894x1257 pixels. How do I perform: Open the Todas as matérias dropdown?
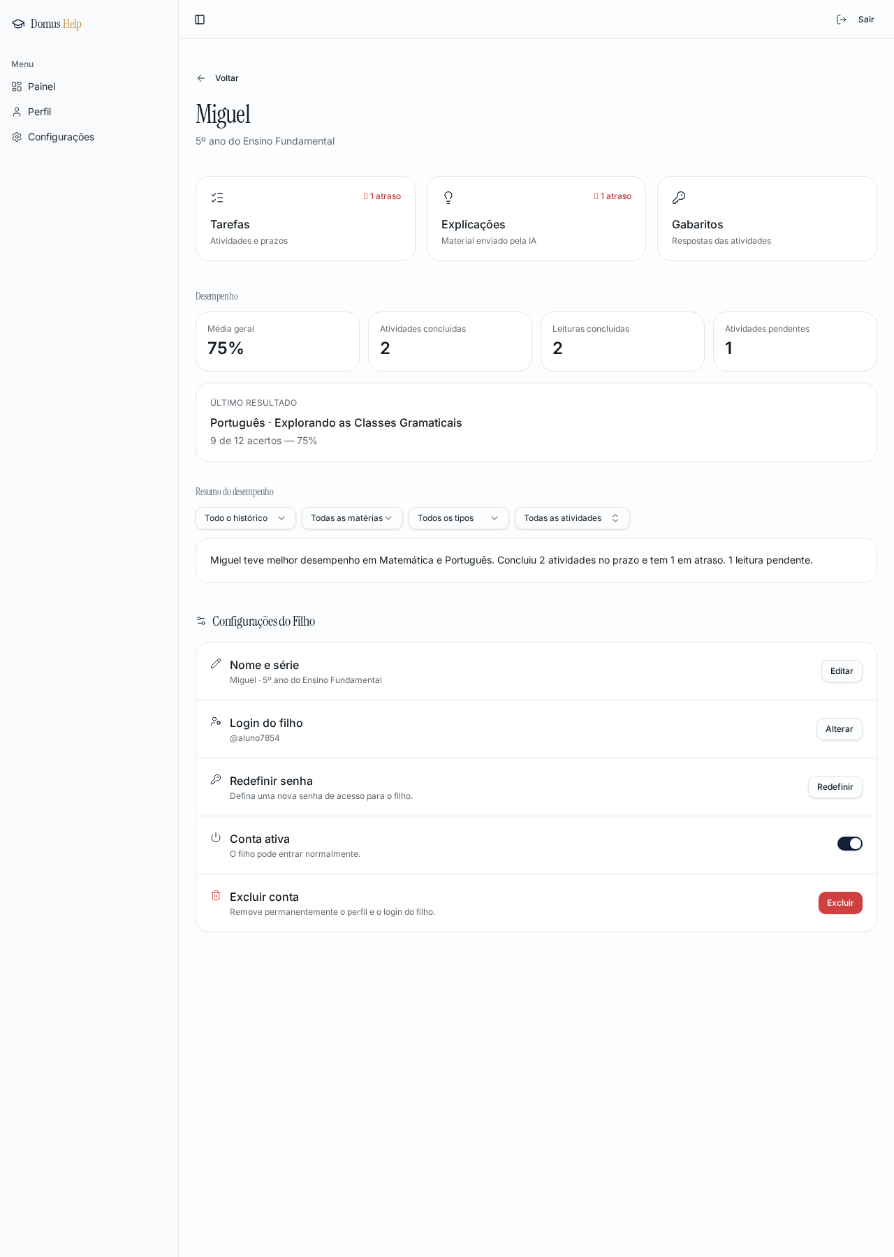tap(352, 518)
